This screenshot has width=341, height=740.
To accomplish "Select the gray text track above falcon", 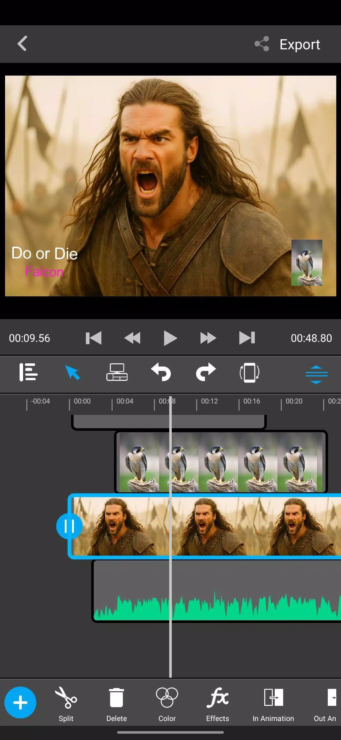I will (x=169, y=422).
